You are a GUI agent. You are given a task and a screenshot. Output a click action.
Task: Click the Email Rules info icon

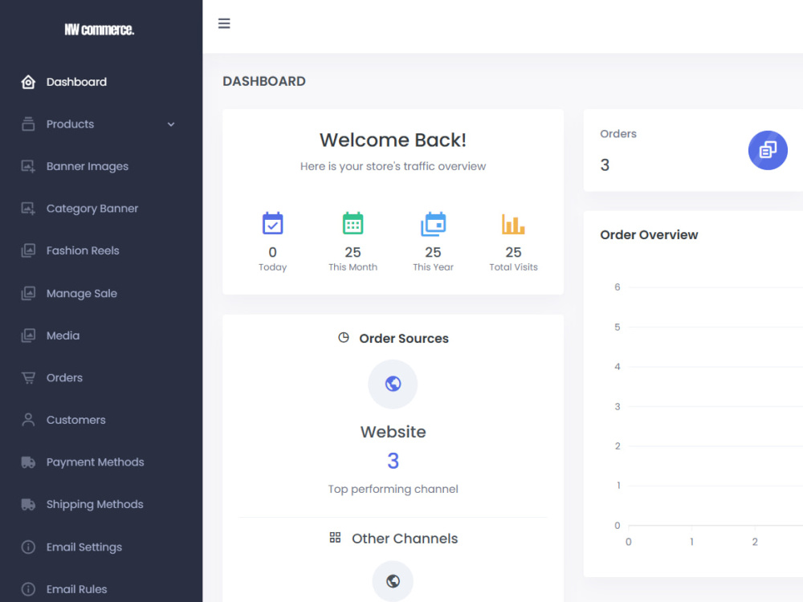[28, 589]
